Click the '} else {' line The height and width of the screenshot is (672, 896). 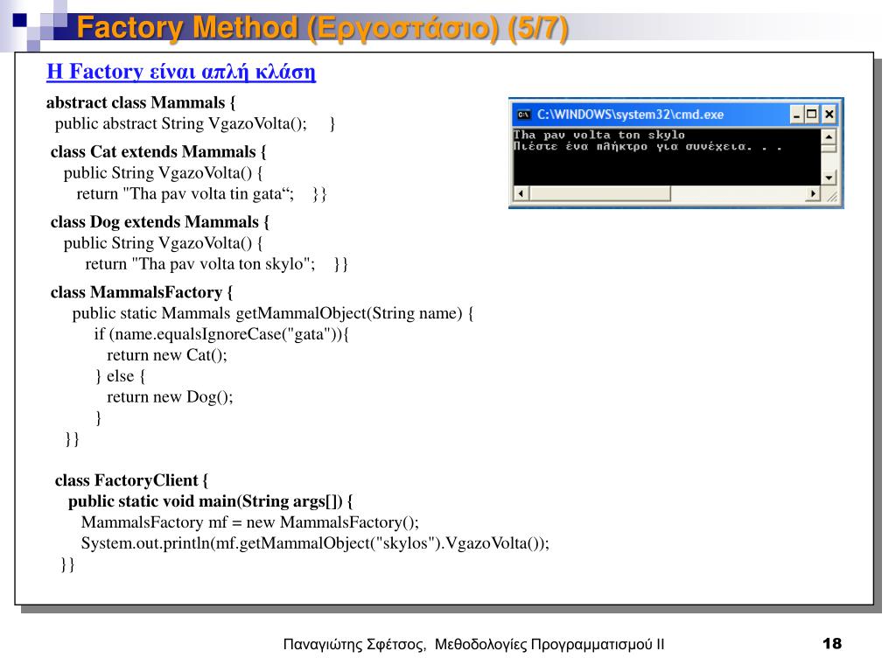120,376
